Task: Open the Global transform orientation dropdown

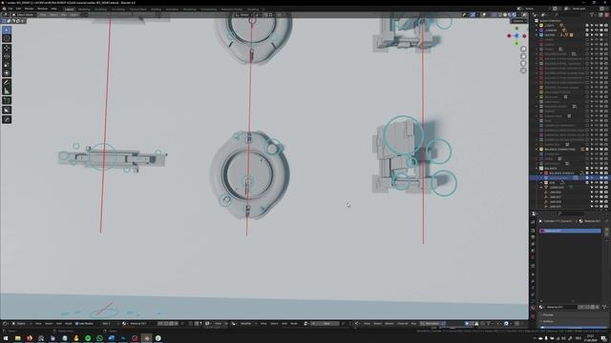Action: click(x=244, y=15)
